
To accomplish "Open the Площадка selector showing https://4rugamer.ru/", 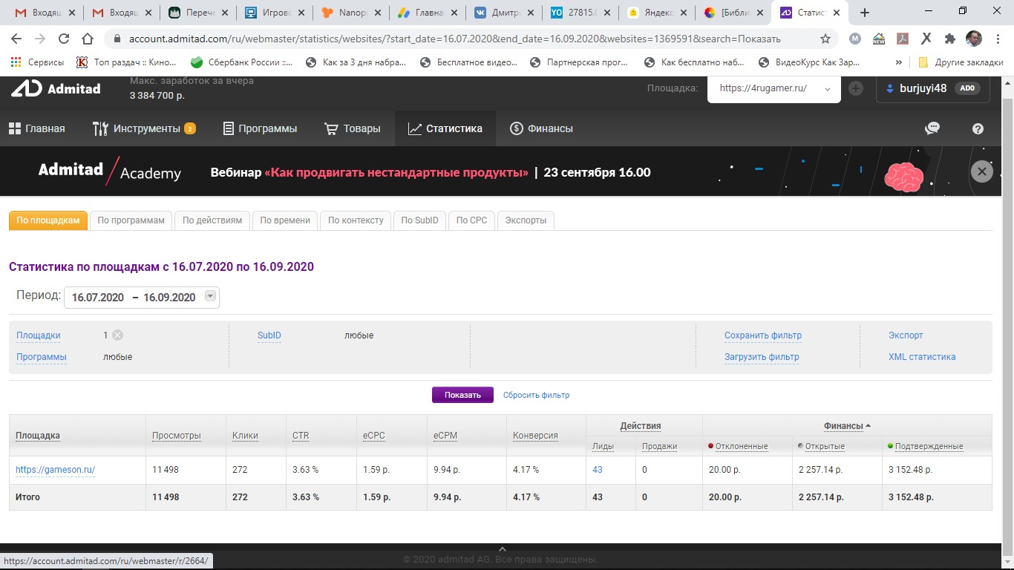I will click(774, 88).
